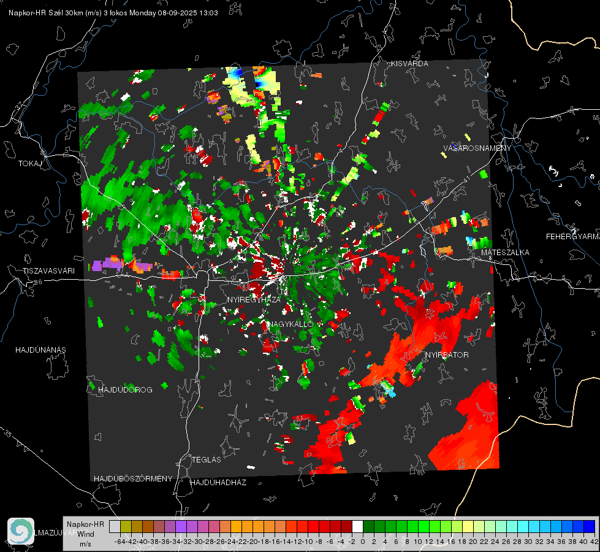Click the NAGYKÁLLÓ town label

[291, 324]
